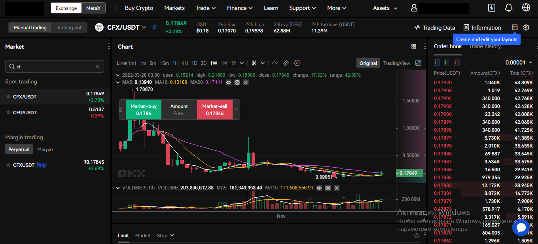Show only sell orders in order book

pos(457,62)
